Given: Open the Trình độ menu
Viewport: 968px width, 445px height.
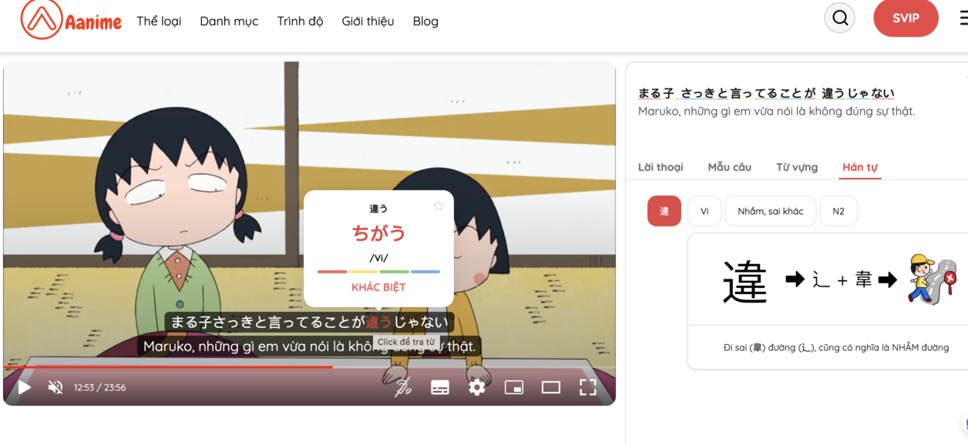Looking at the screenshot, I should point(300,22).
